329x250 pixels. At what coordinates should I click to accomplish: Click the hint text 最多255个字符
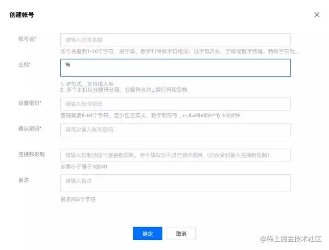pyautogui.click(x=78, y=199)
